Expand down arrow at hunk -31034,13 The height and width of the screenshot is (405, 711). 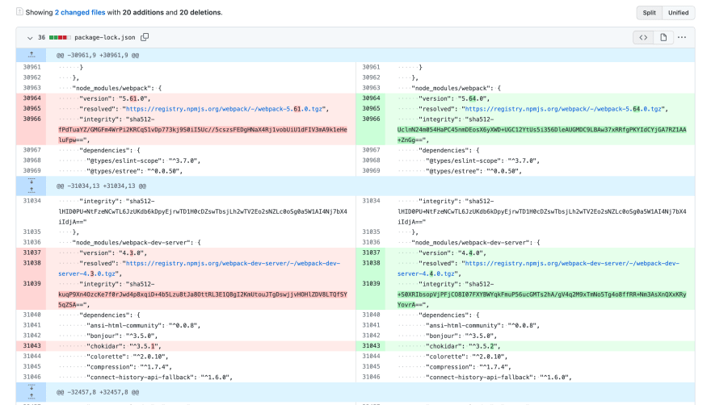click(x=32, y=182)
